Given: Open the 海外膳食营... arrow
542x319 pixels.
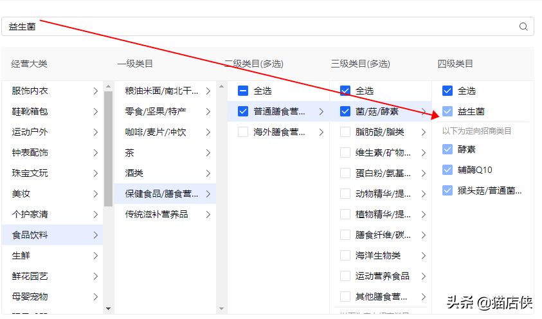Looking at the screenshot, I should [x=321, y=132].
